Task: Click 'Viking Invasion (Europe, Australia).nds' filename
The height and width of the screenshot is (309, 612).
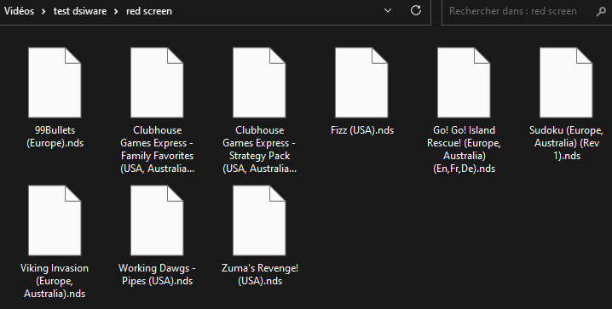Action: click(x=55, y=281)
